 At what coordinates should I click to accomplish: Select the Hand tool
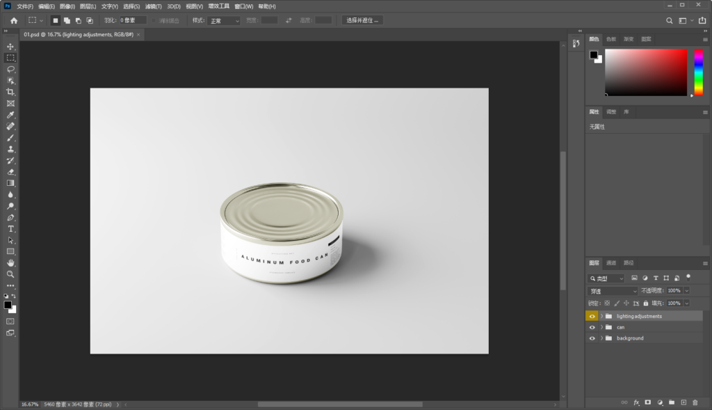(10, 263)
